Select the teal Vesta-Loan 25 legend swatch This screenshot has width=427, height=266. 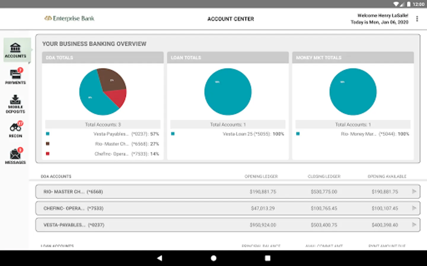[x=173, y=134]
